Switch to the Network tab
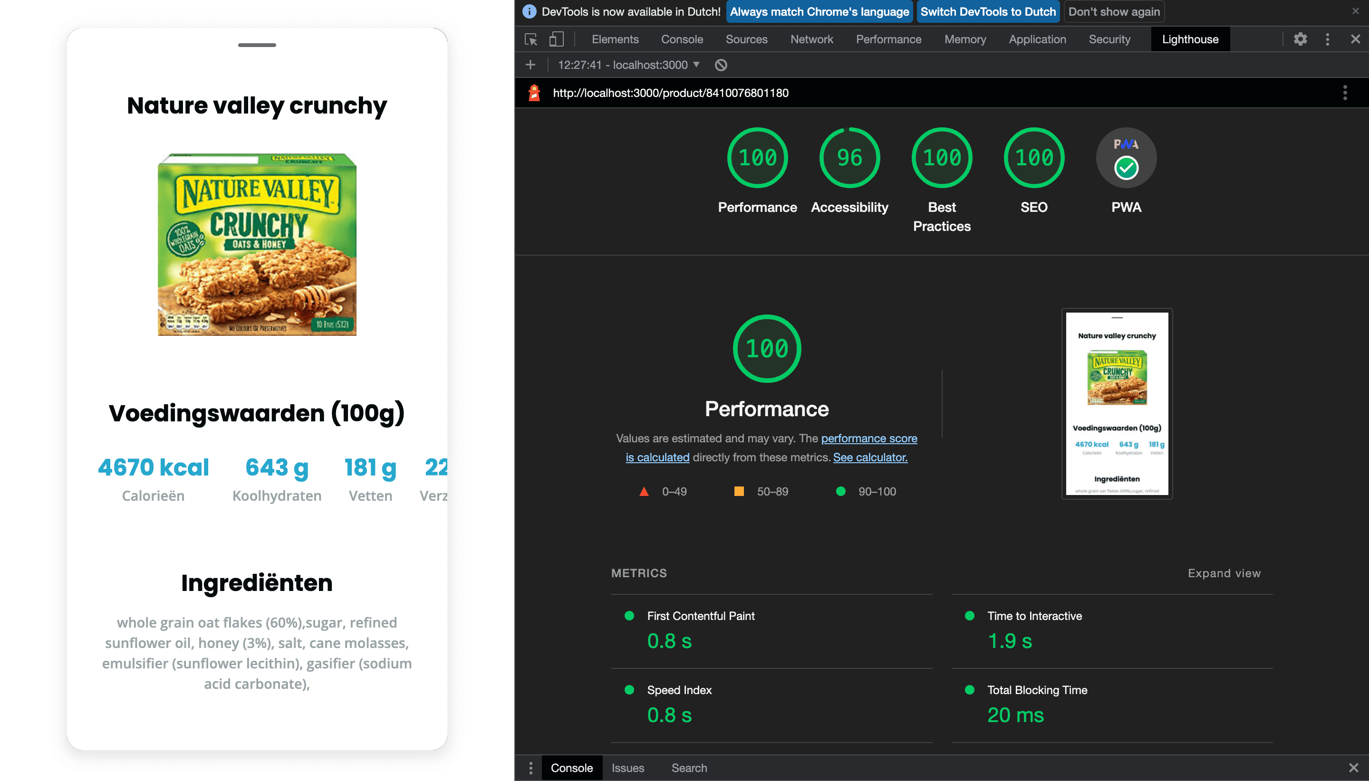This screenshot has width=1369, height=781. coord(811,39)
